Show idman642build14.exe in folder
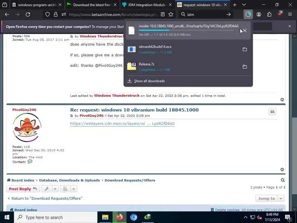 [x=245, y=49]
